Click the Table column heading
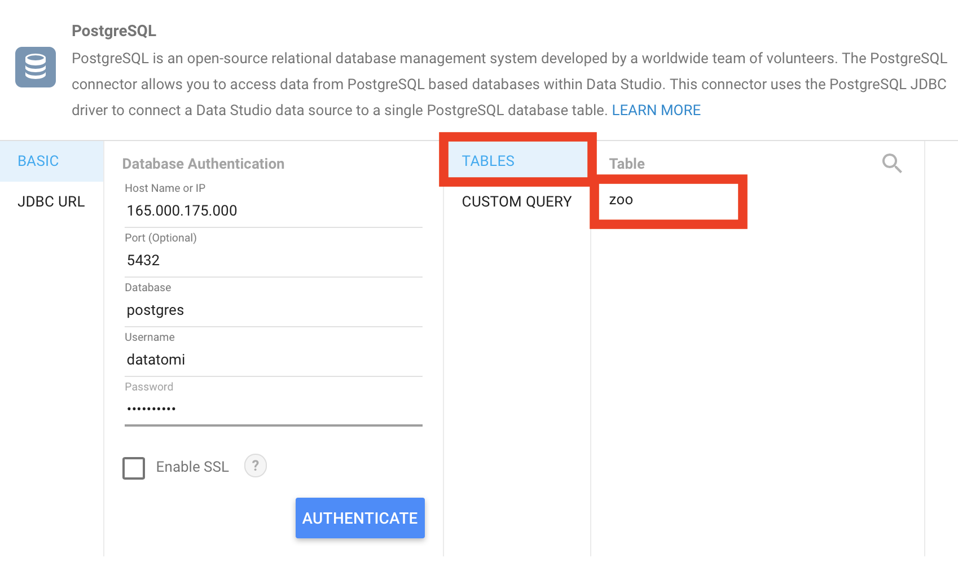The height and width of the screenshot is (575, 958). click(627, 164)
